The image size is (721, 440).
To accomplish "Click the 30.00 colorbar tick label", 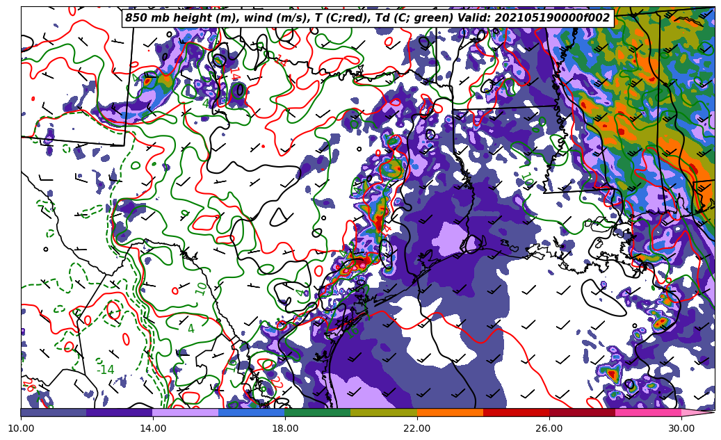I will point(681,428).
